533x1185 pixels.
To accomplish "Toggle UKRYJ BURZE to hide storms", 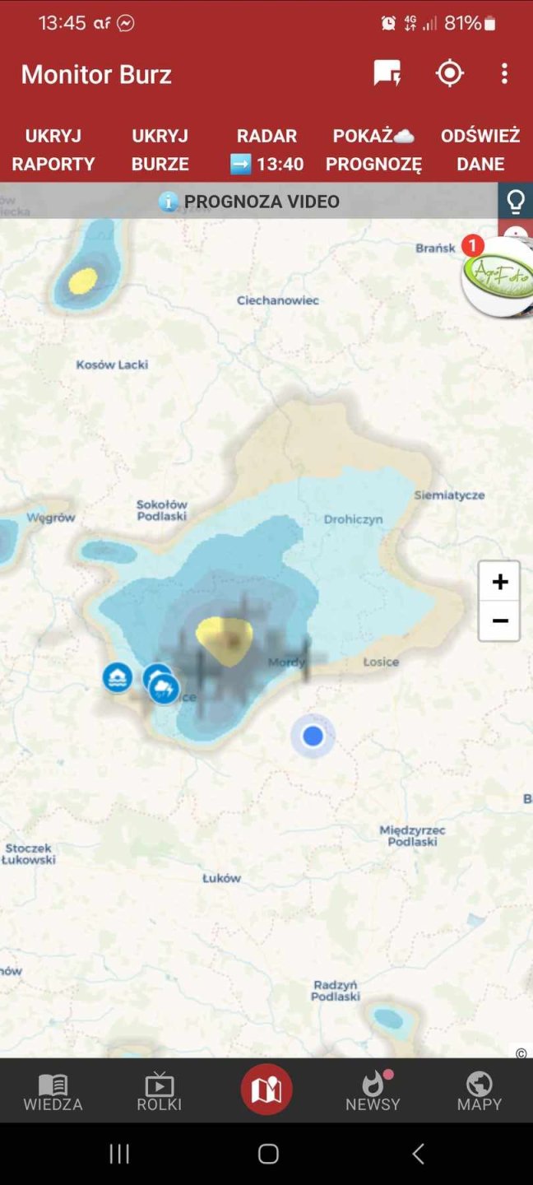I will [160, 149].
